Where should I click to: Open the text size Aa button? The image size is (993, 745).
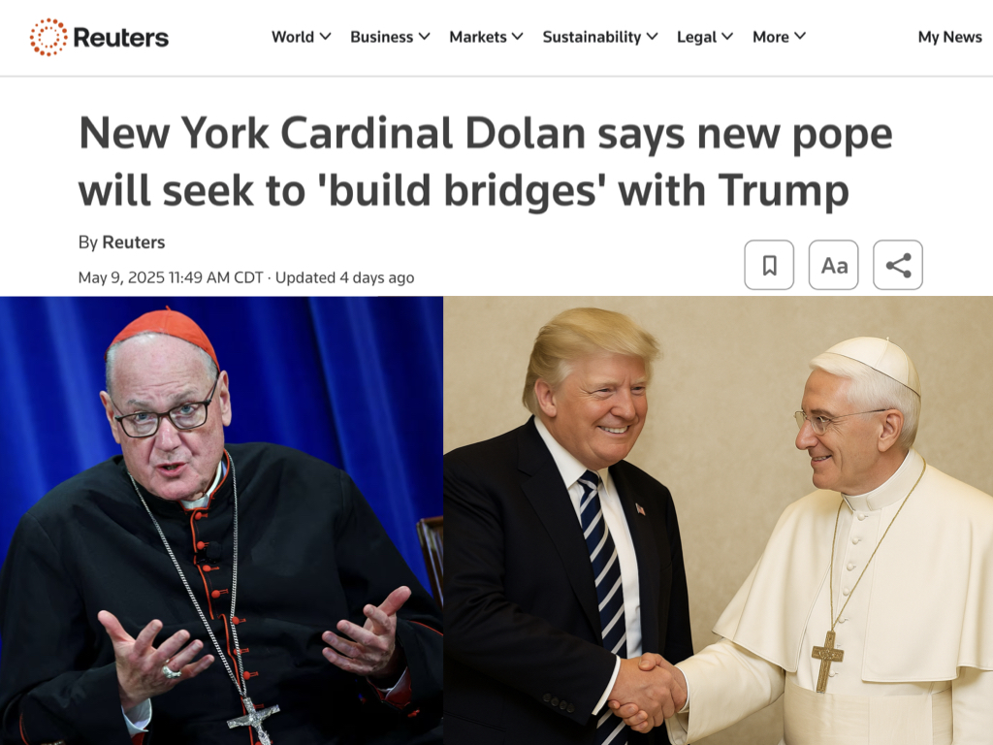(x=833, y=265)
